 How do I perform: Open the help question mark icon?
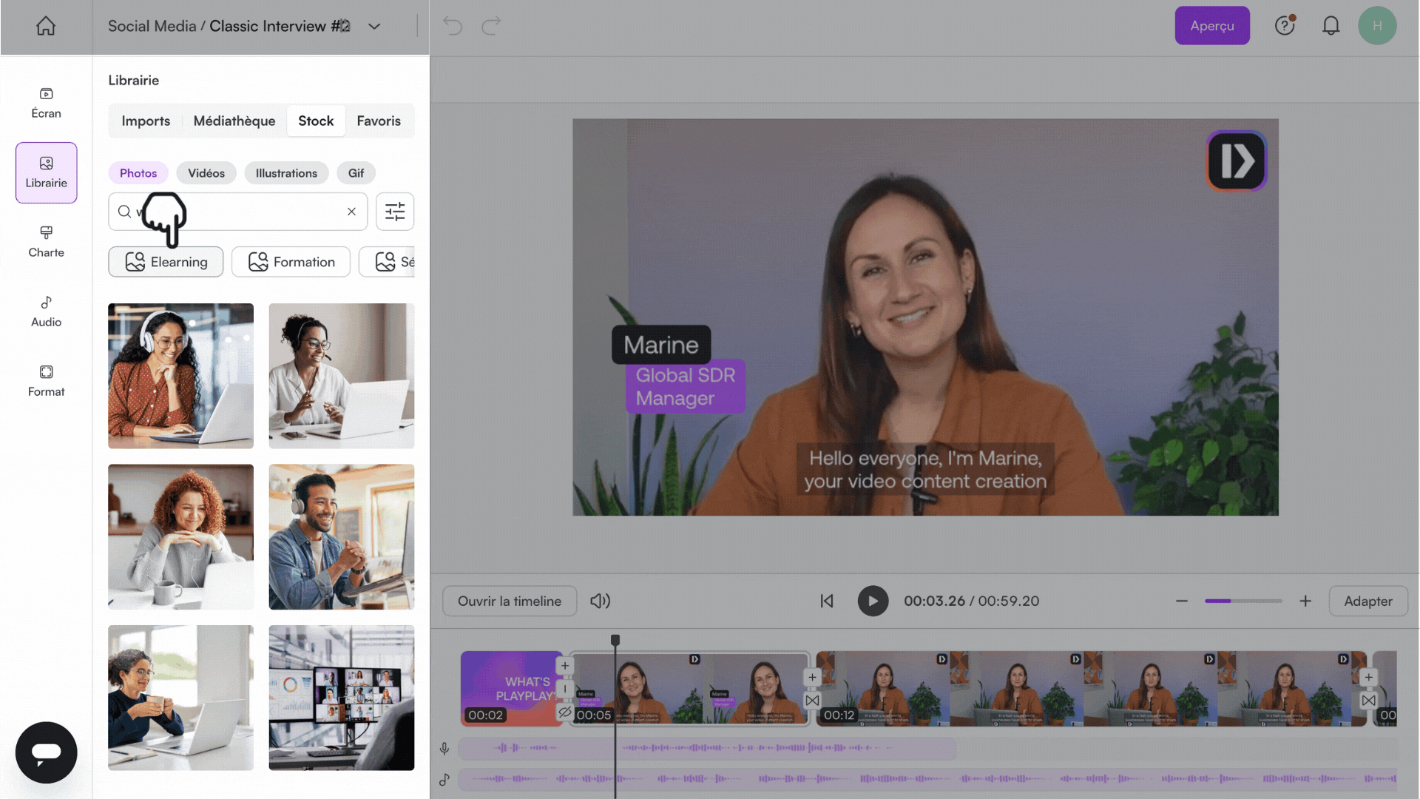tap(1285, 26)
